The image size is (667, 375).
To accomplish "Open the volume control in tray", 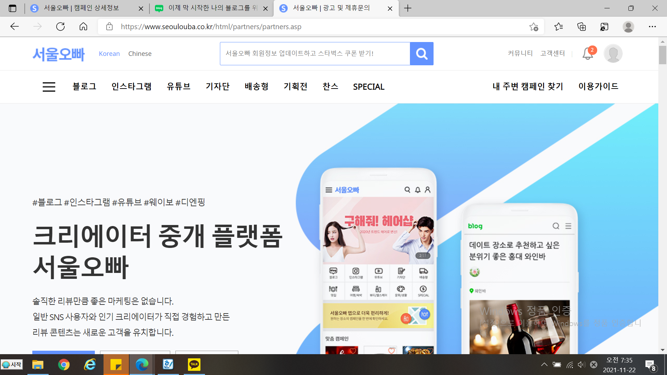I will pos(581,365).
